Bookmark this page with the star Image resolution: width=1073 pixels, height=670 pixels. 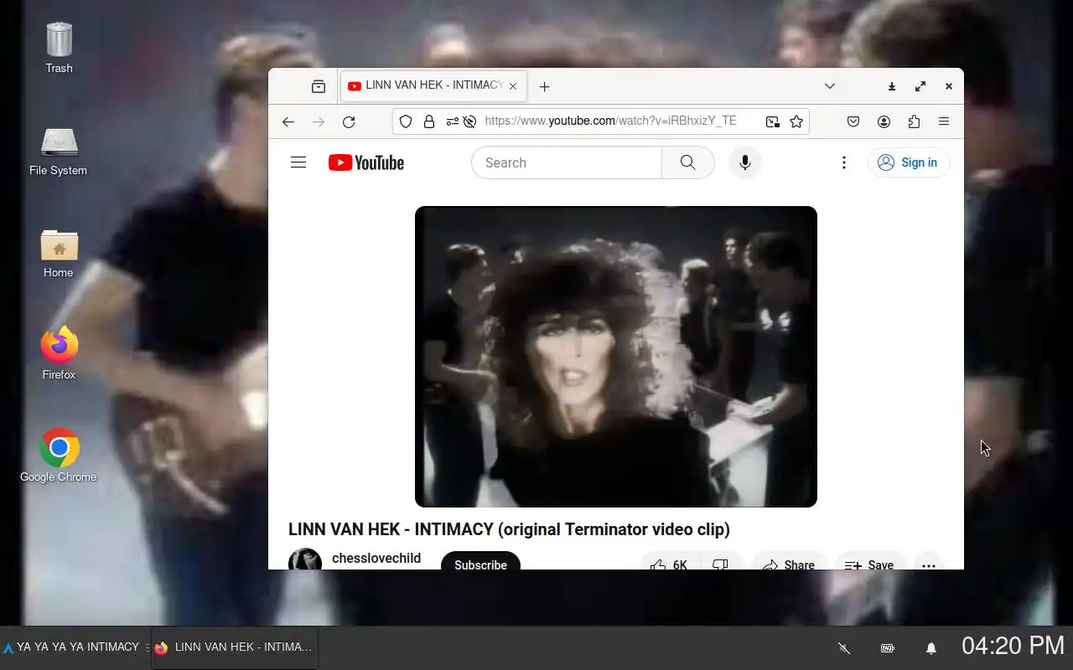(796, 121)
